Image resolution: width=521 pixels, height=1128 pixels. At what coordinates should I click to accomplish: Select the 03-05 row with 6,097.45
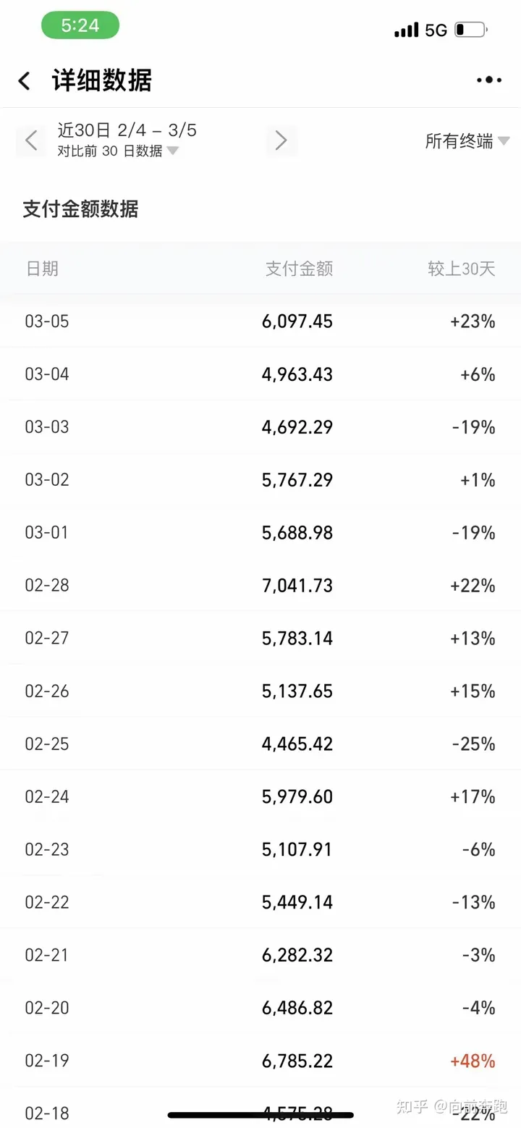point(260,321)
